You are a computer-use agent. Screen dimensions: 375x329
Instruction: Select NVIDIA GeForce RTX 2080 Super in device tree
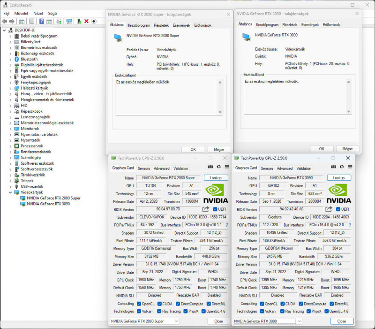click(53, 198)
